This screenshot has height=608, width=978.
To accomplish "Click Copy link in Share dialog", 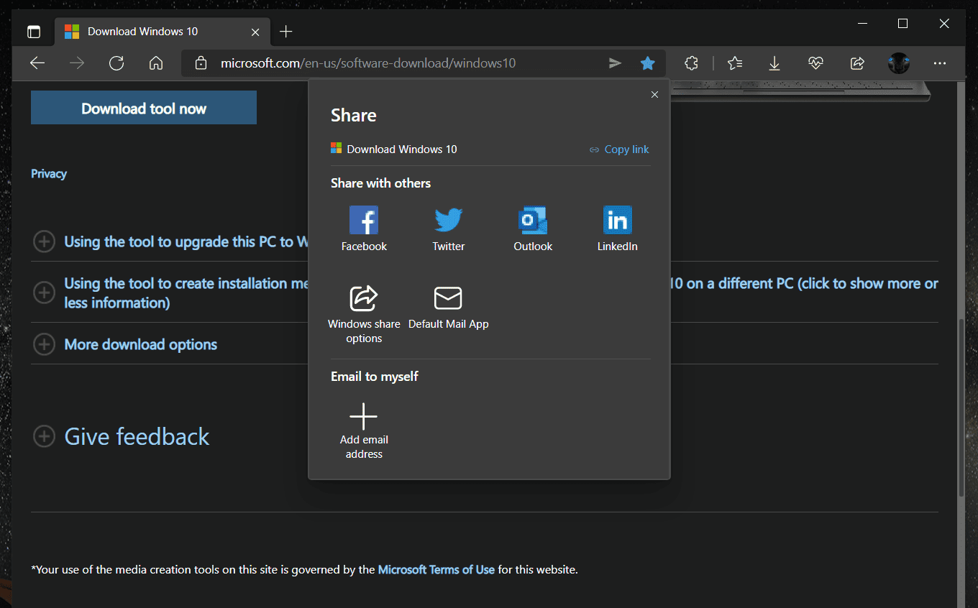I will point(619,149).
